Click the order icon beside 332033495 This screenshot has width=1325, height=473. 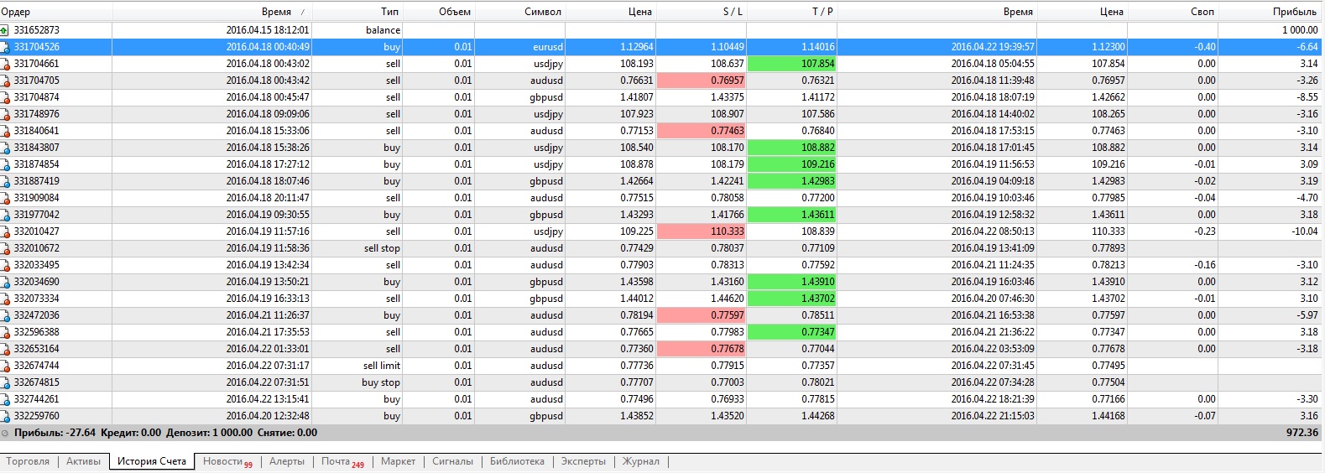[x=5, y=265]
